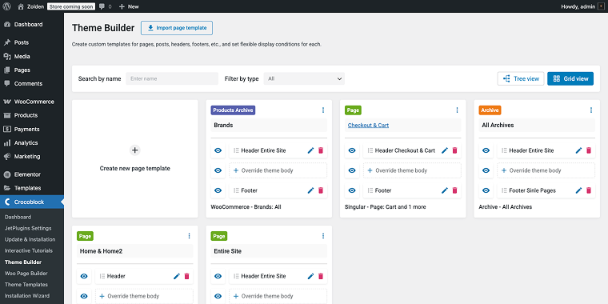Delete Header Entire Site in Entire Site card
This screenshot has height=304, width=608.
pyautogui.click(x=321, y=276)
